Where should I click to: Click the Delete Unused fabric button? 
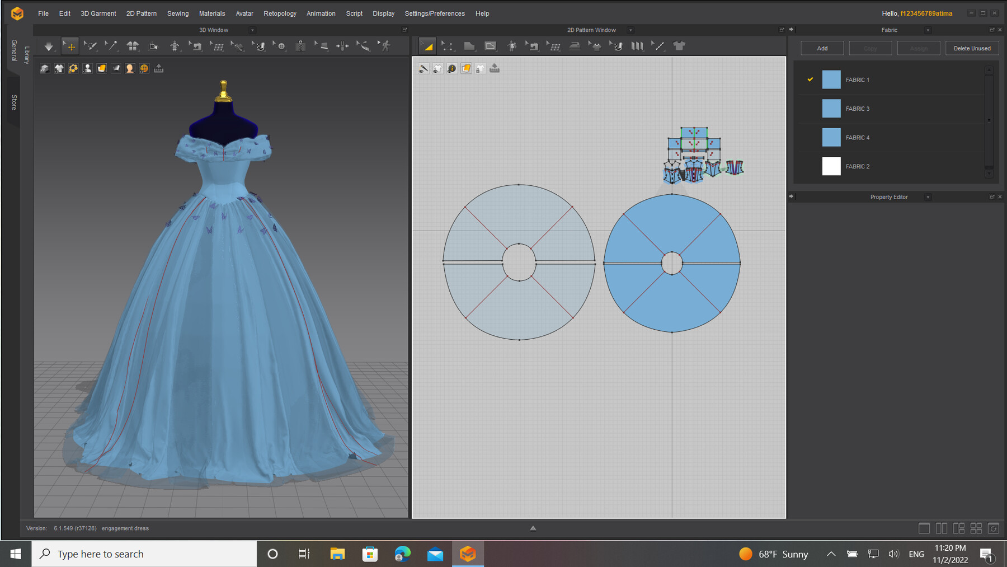[x=972, y=48]
